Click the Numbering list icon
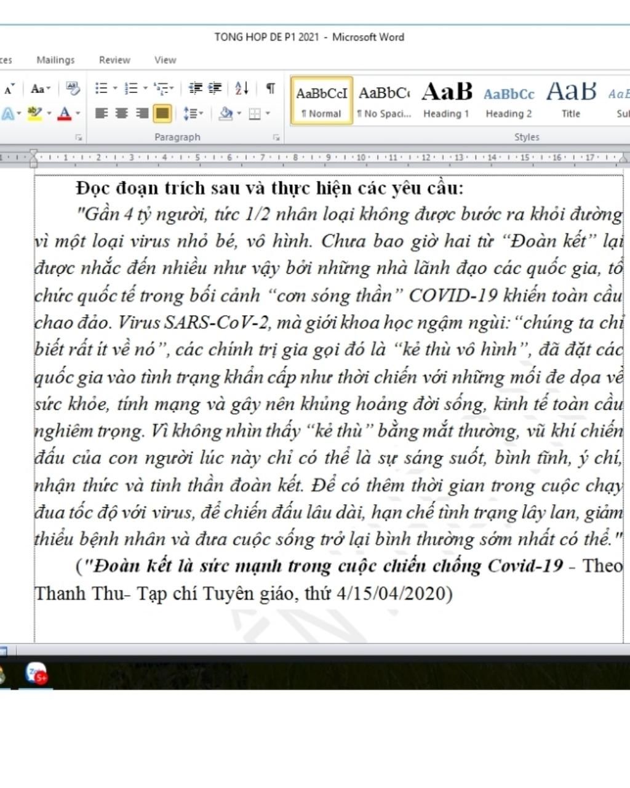630x788 pixels. [x=130, y=89]
